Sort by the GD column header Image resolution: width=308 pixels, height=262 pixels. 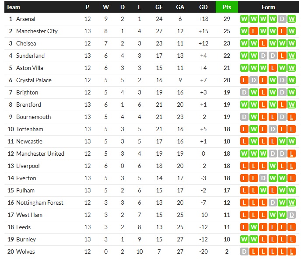tap(203, 7)
